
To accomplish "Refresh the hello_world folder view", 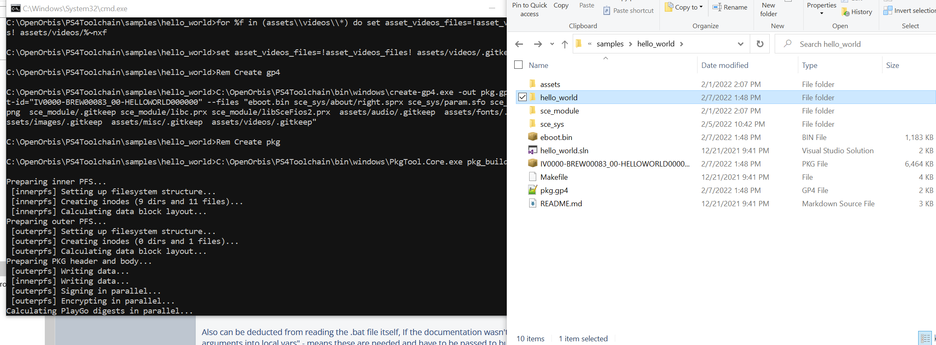I will pyautogui.click(x=760, y=44).
